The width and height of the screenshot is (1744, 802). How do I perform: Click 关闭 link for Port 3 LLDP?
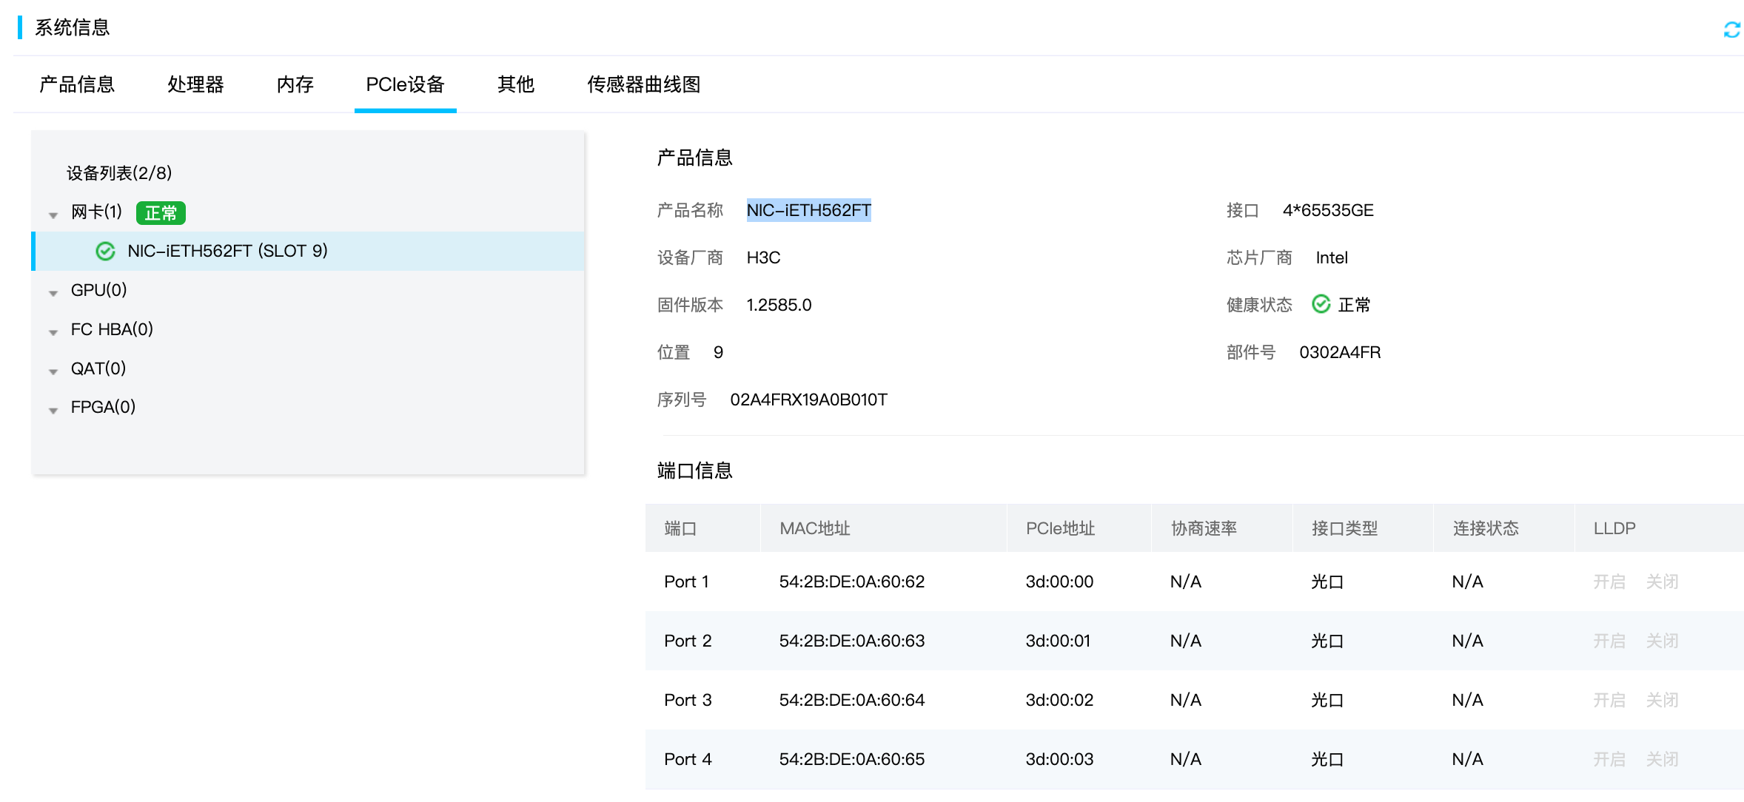[1662, 700]
